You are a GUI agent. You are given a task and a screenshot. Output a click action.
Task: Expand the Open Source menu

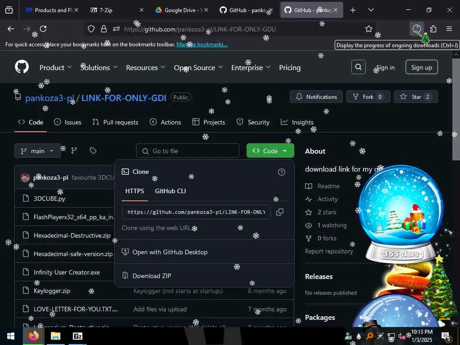point(198,67)
